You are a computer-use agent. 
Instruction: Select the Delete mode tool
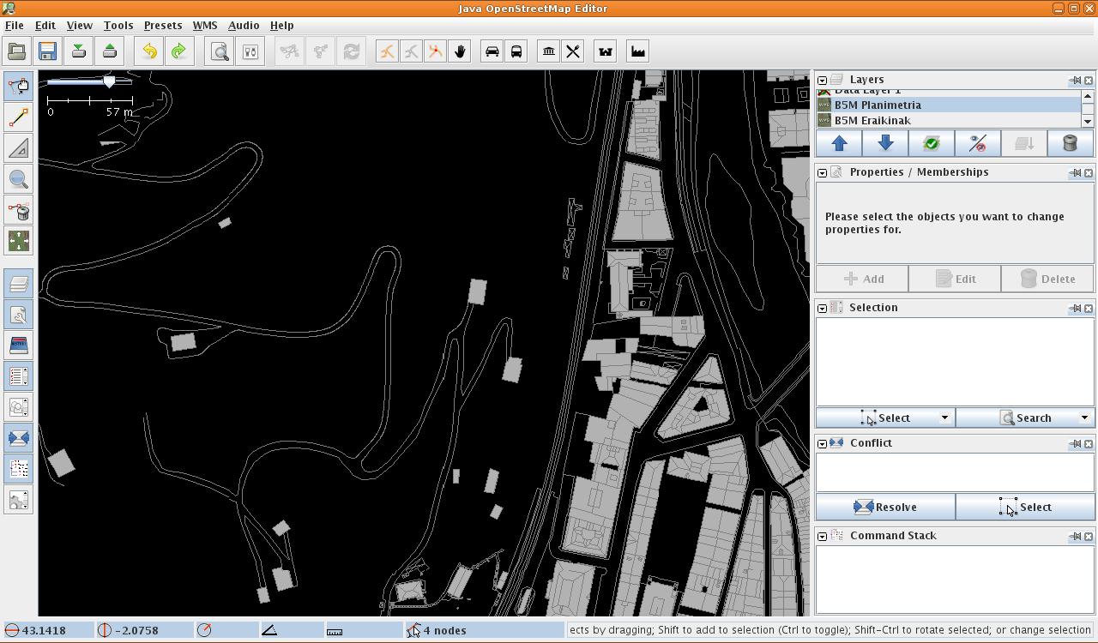point(19,211)
